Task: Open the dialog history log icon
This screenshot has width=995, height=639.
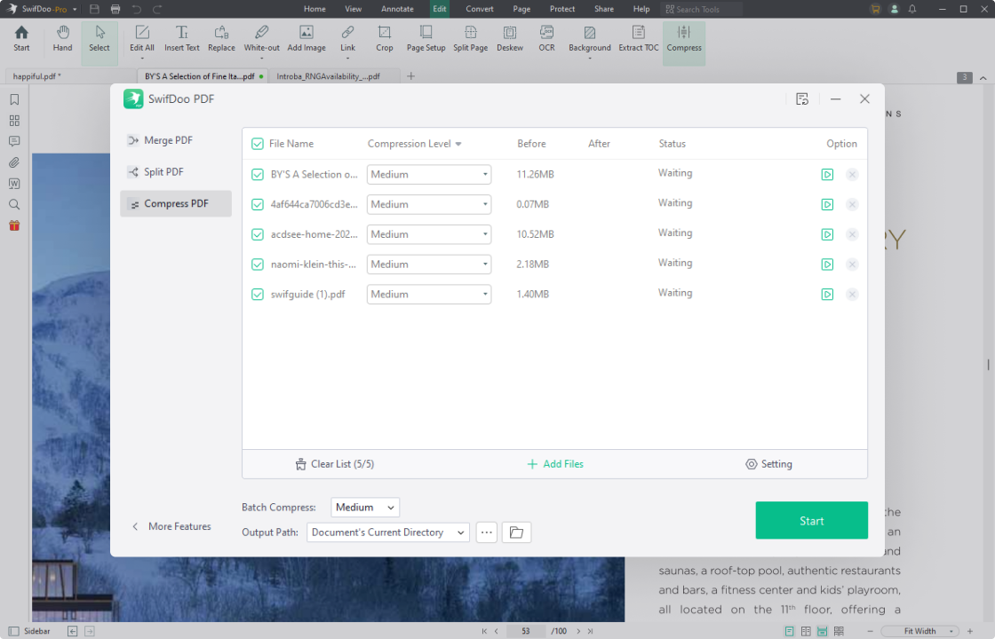Action: click(802, 99)
